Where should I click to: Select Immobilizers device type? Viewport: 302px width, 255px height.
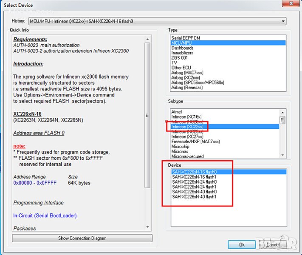[x=182, y=53]
